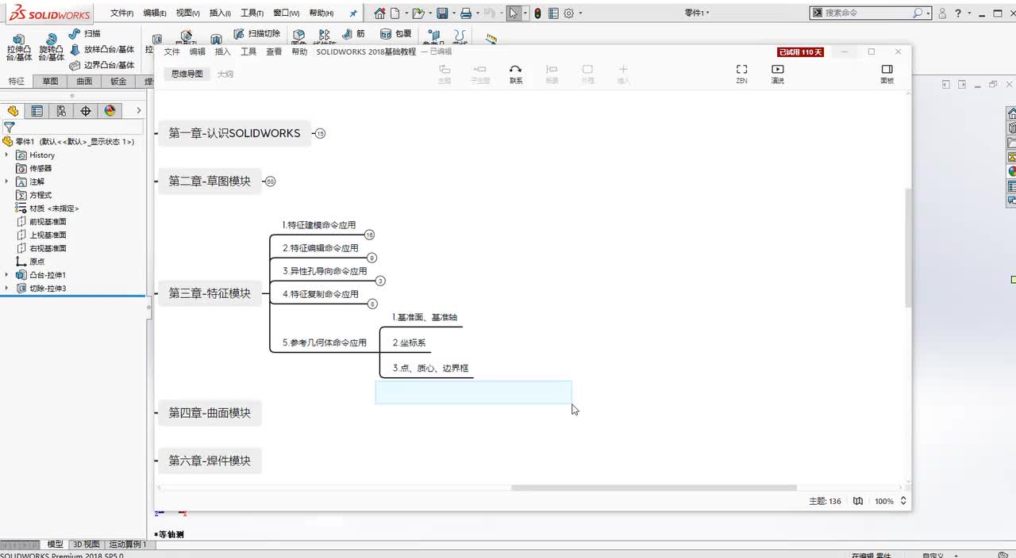The height and width of the screenshot is (558, 1016).
Task: Select the Revolved Boss/Base tool (旋转凸台/基体)
Action: pyautogui.click(x=52, y=48)
